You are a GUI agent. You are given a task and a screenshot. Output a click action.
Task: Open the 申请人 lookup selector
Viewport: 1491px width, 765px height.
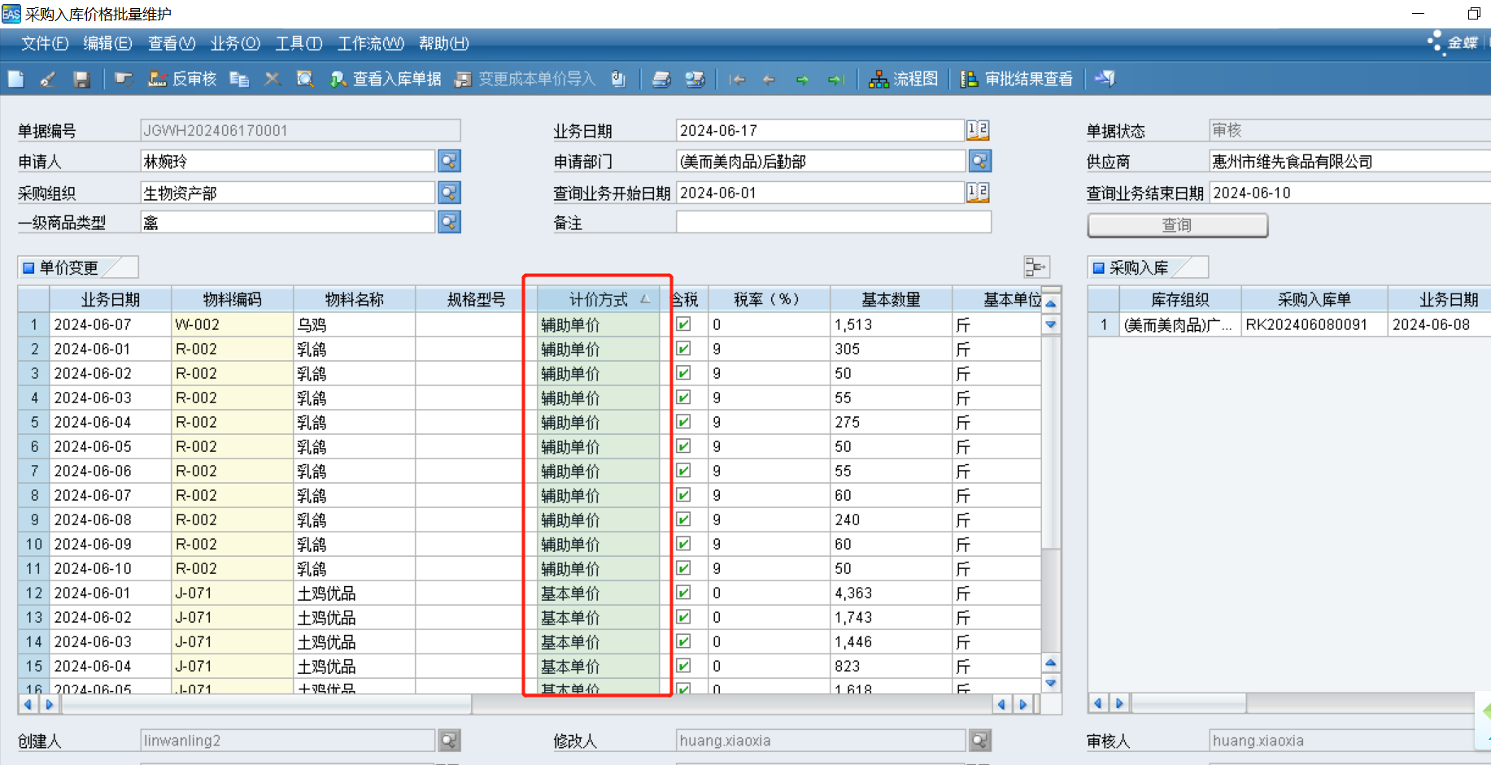coord(449,161)
